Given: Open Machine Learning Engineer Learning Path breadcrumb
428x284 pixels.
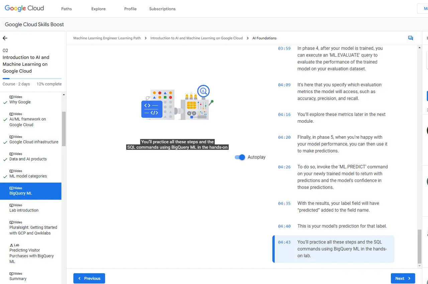Looking at the screenshot, I should (x=107, y=38).
